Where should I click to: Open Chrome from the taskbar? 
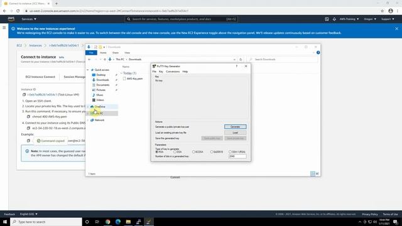coord(107,222)
